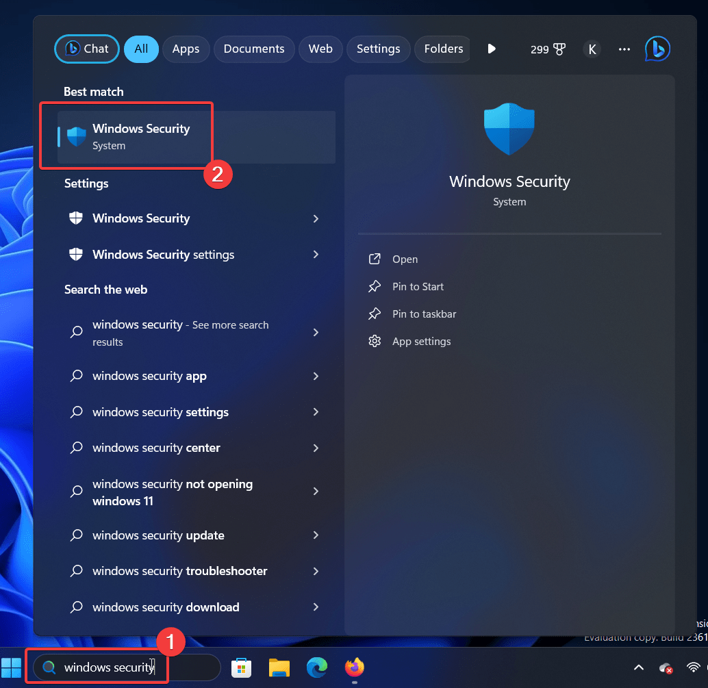Show hidden system tray icons
Image resolution: width=708 pixels, height=688 pixels.
pos(638,667)
